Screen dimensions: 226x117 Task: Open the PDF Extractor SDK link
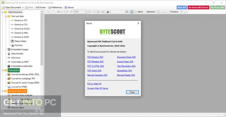click(95, 57)
